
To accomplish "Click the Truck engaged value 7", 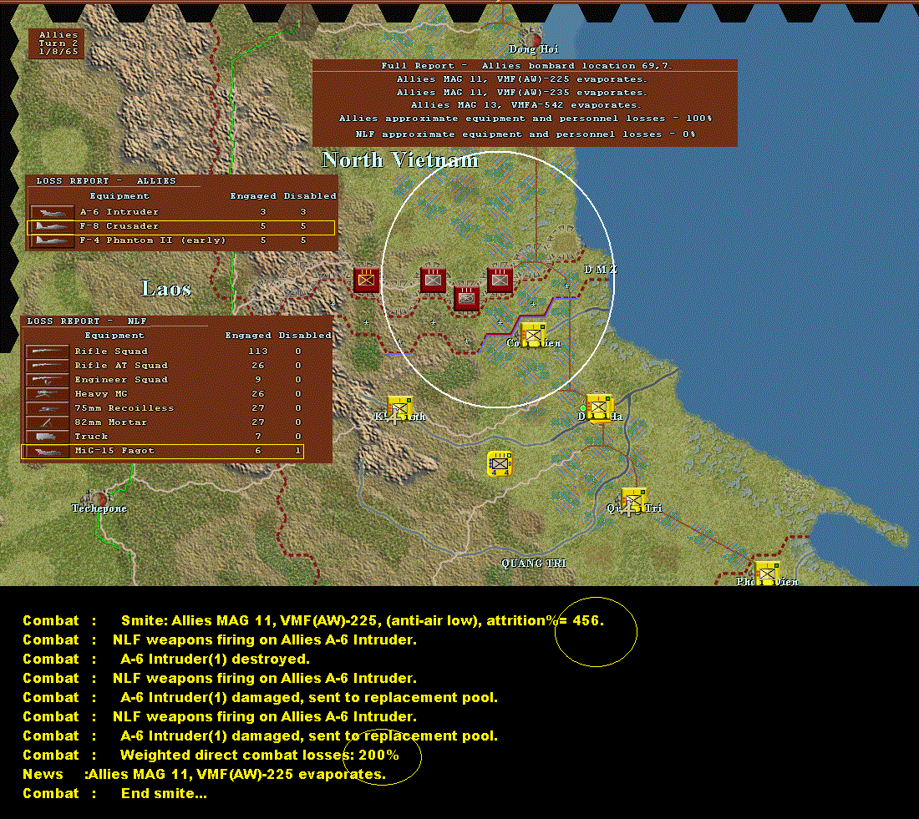I will 258,437.
